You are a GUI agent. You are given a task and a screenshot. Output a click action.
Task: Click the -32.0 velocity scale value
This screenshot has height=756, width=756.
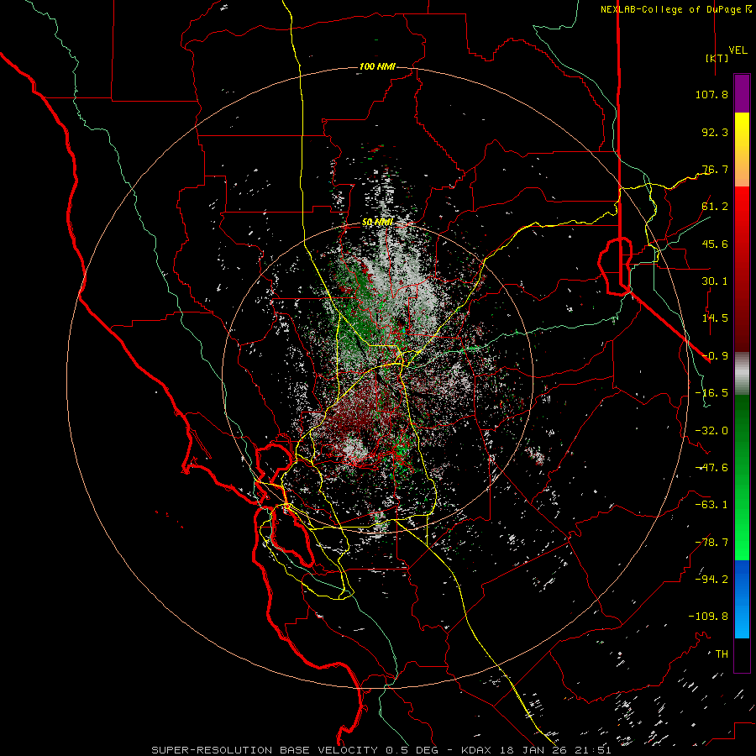tap(711, 431)
